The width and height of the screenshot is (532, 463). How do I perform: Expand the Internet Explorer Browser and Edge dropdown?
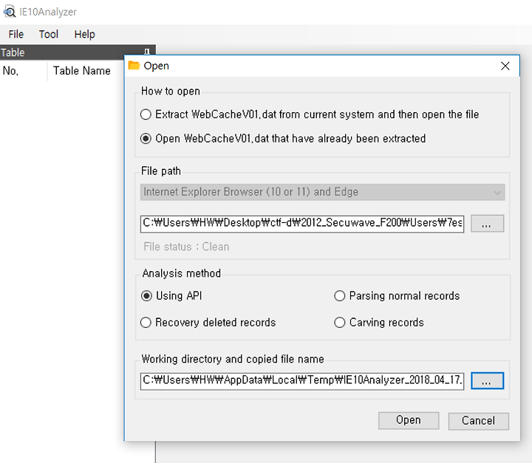pos(322,192)
